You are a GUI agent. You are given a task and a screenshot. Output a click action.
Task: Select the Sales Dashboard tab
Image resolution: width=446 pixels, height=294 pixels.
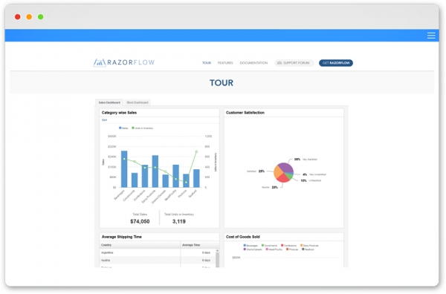click(109, 102)
